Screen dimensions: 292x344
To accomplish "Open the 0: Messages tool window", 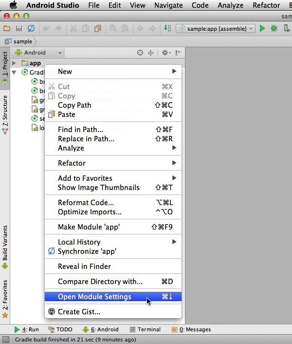I will coord(191,329).
